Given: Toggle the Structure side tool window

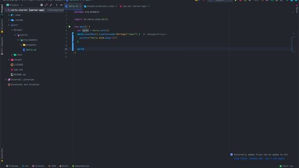Looking at the screenshot, I should [2, 26].
